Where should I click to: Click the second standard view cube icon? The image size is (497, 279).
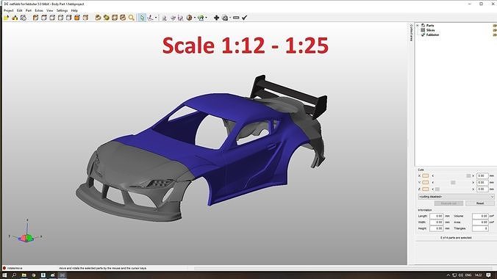click(x=43, y=18)
